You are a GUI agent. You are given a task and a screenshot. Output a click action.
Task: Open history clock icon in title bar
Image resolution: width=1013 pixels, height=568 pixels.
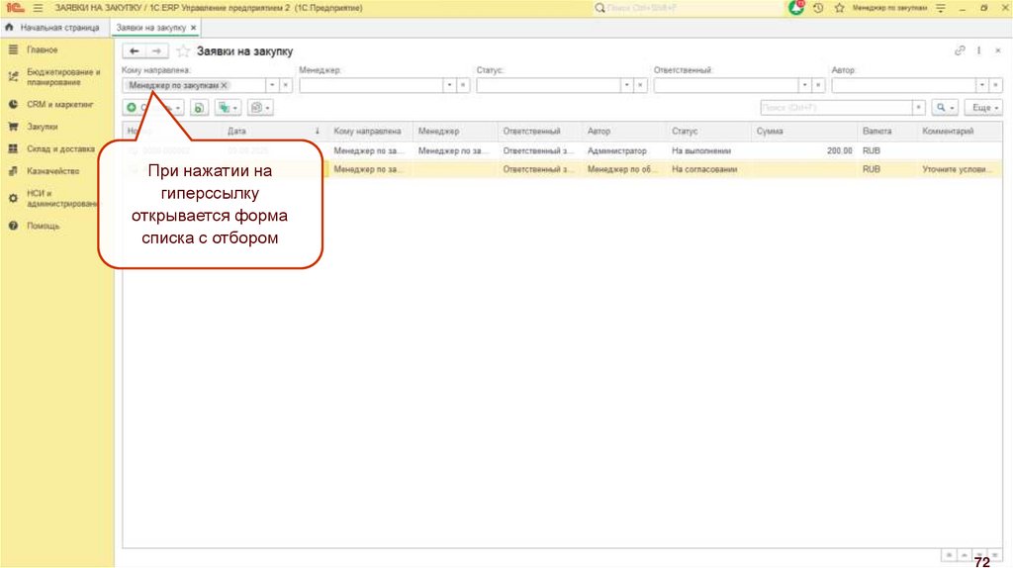pos(818,8)
